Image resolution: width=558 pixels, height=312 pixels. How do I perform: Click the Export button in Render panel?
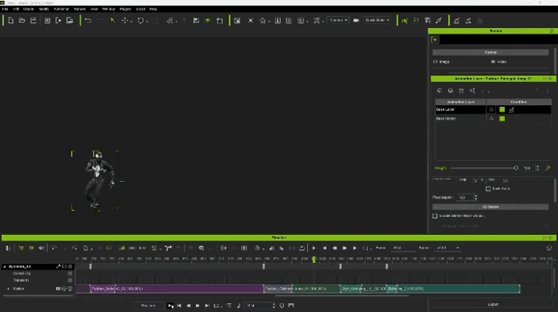pos(493,305)
